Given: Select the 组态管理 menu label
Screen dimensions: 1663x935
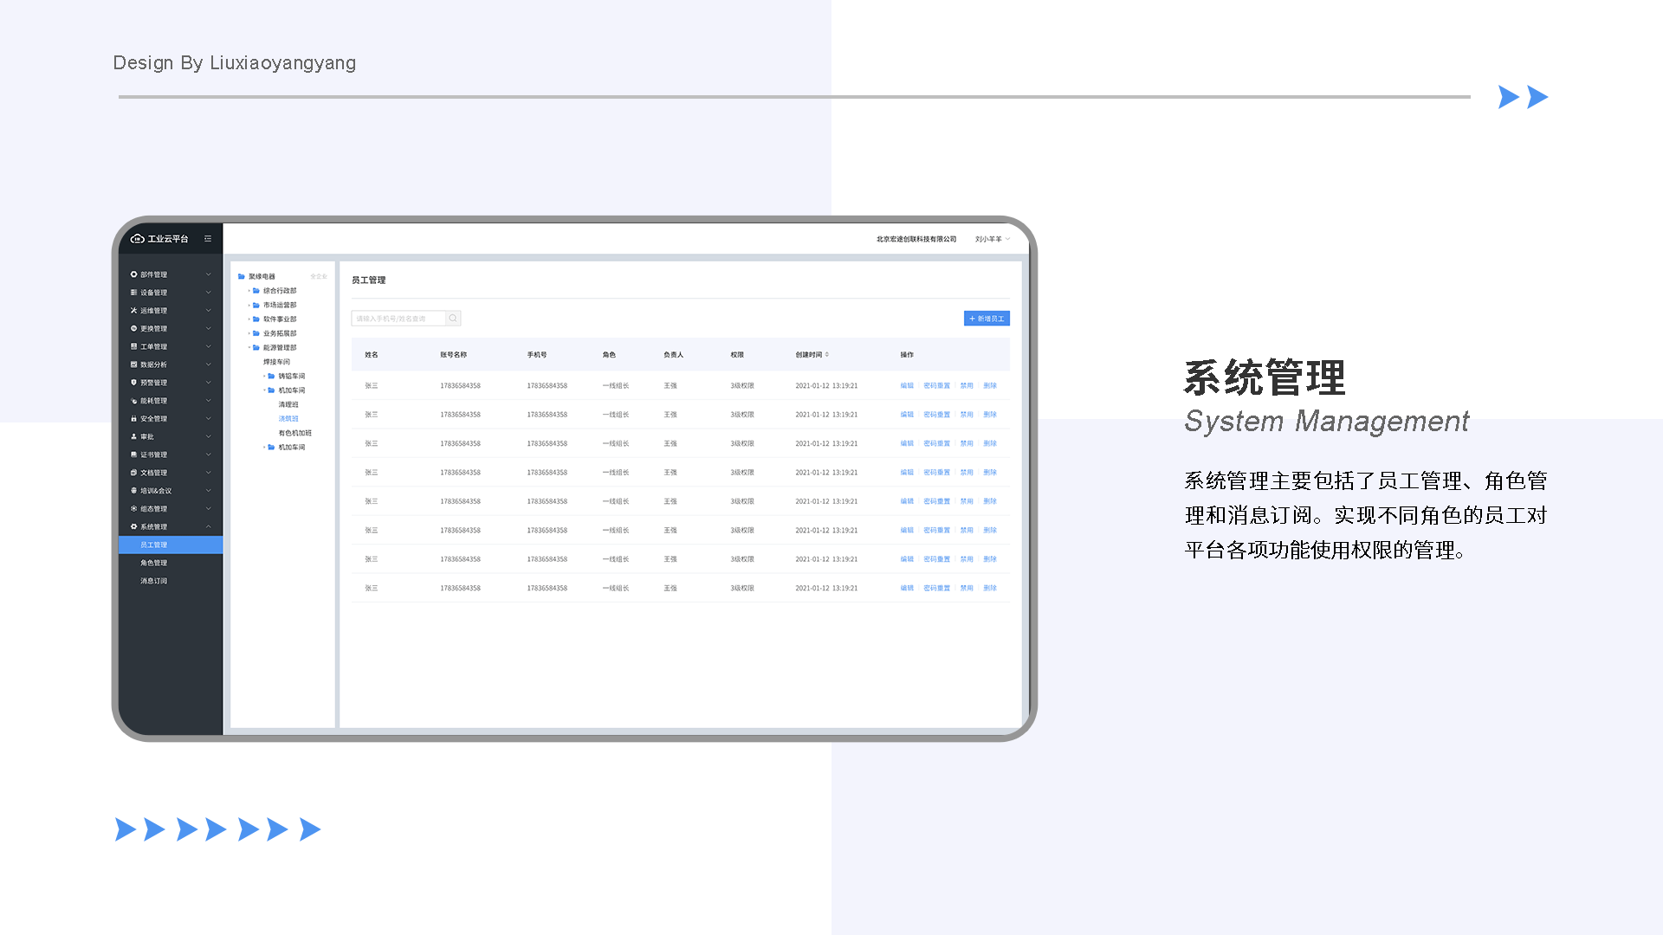Looking at the screenshot, I should [154, 509].
